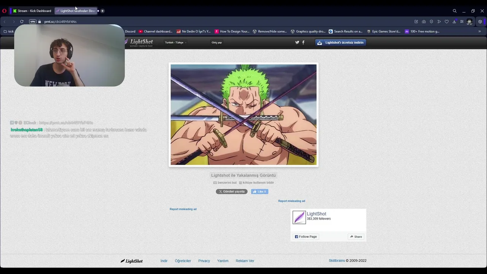Click the Share button in widget
The image size is (487, 274).
click(356, 237)
